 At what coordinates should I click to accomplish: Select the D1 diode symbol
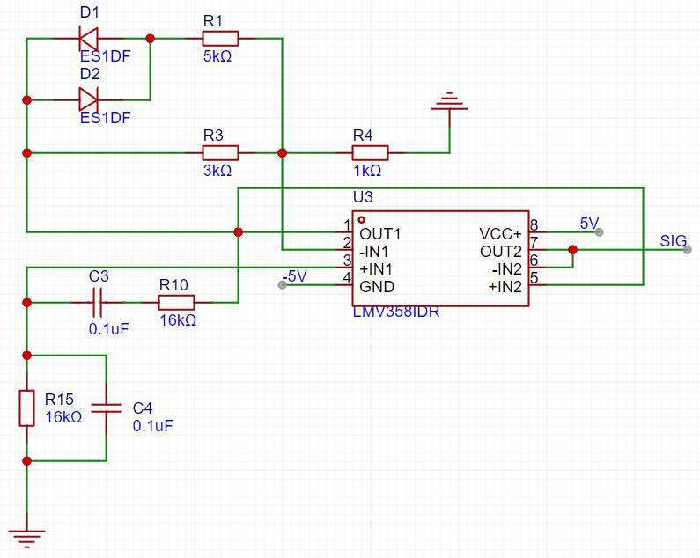point(88,39)
